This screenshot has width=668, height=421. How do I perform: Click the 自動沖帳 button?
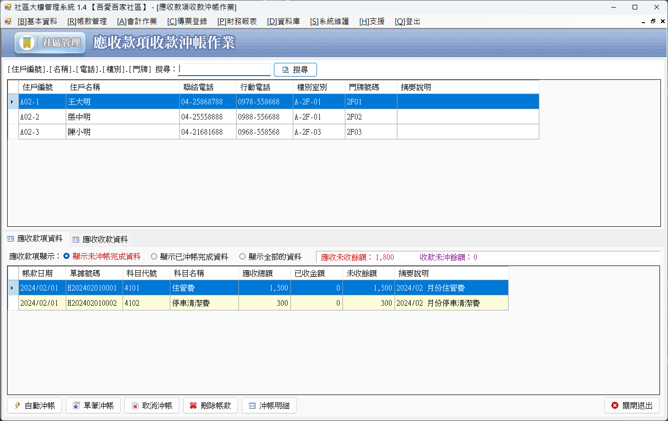(x=35, y=405)
